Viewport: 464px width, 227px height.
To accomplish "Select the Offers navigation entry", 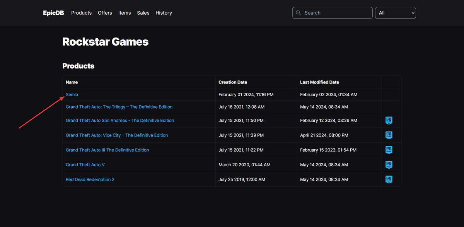I will [105, 13].
